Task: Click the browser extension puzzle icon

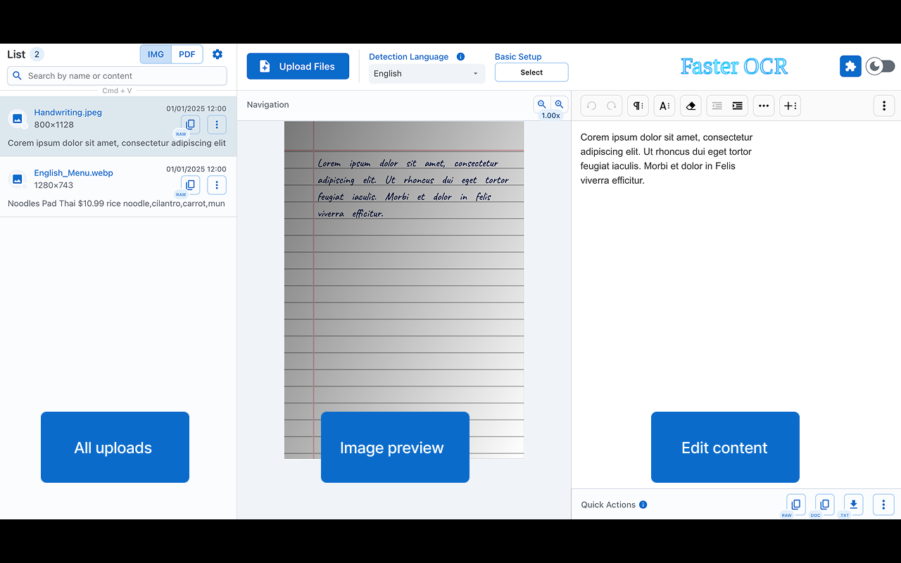Action: 850,65
